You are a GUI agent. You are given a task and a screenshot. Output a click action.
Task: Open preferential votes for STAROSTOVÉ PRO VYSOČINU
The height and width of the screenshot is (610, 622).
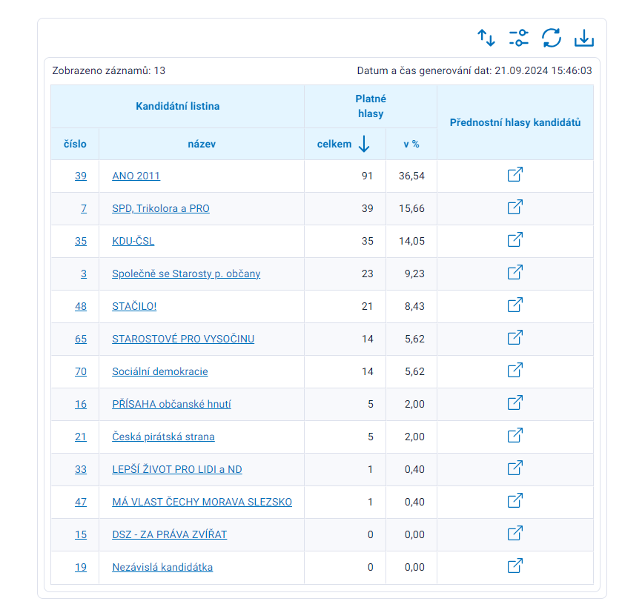[x=515, y=337]
